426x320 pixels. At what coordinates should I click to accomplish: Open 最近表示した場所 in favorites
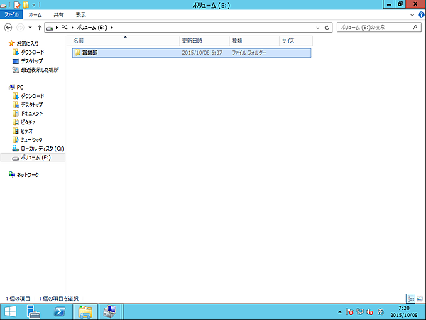point(35,70)
